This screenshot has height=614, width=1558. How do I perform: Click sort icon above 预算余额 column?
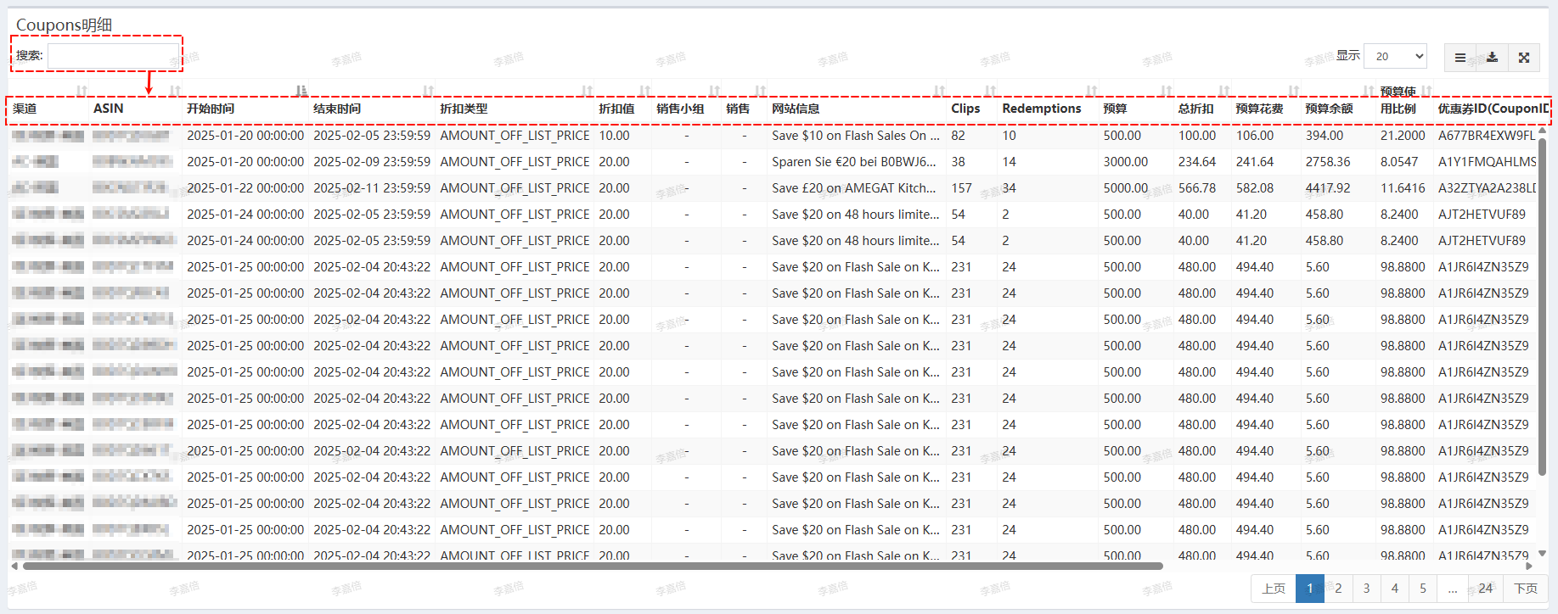pos(1368,91)
